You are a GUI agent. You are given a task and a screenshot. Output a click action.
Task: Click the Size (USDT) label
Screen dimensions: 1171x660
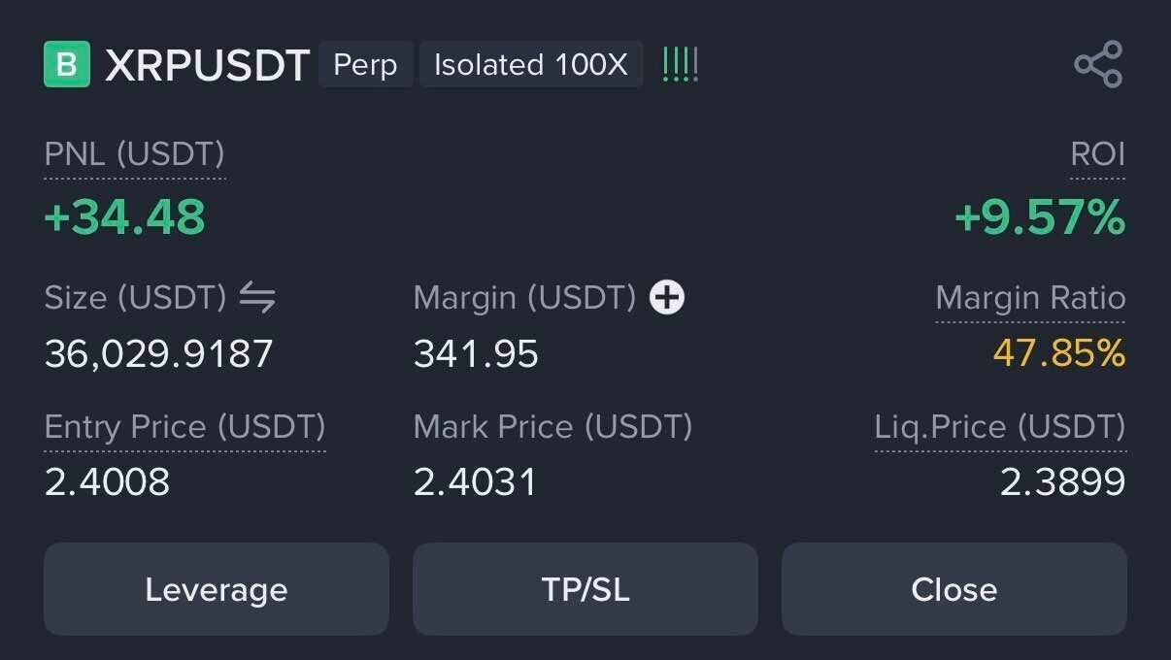click(x=135, y=298)
